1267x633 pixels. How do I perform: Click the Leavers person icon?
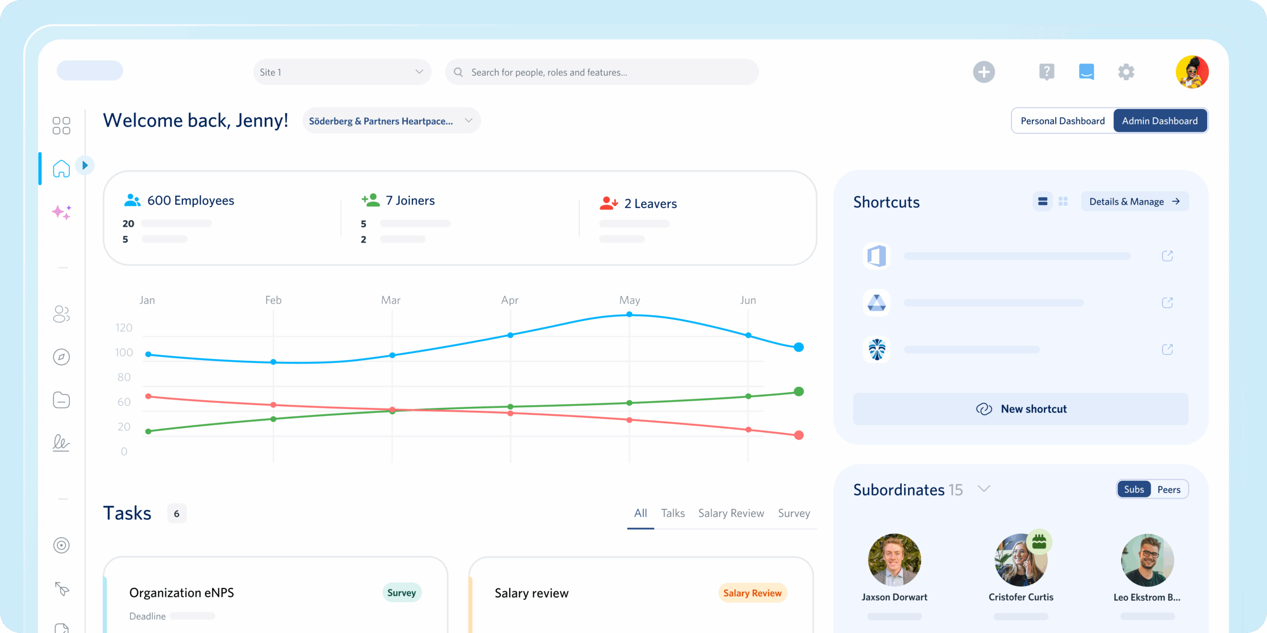(609, 203)
